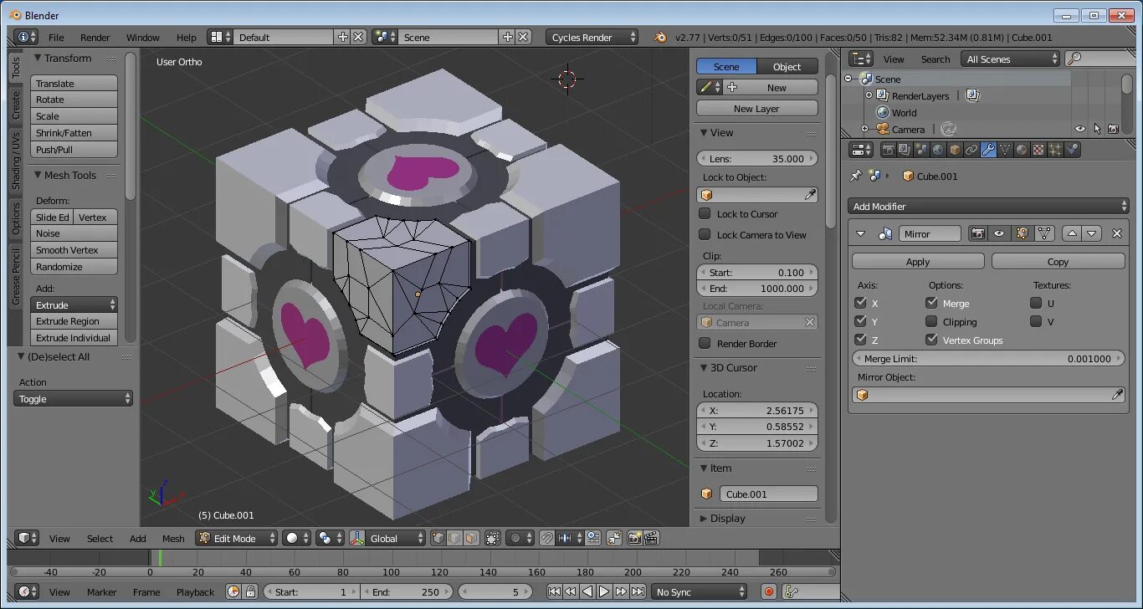Enable the Render Border checkbox
The width and height of the screenshot is (1143, 609).
pos(705,343)
